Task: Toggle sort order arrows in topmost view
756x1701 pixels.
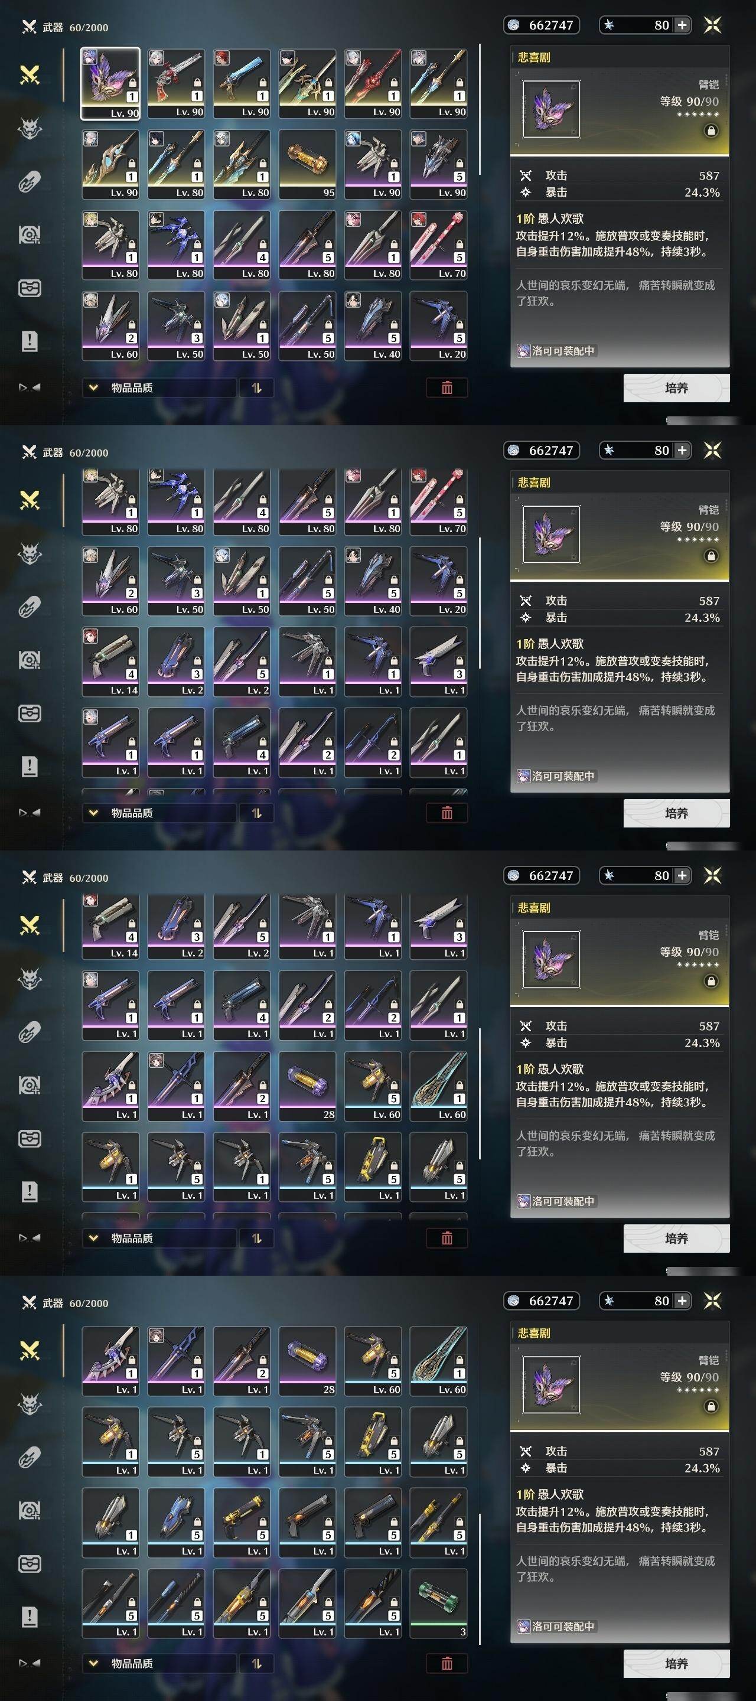Action: coord(257,387)
